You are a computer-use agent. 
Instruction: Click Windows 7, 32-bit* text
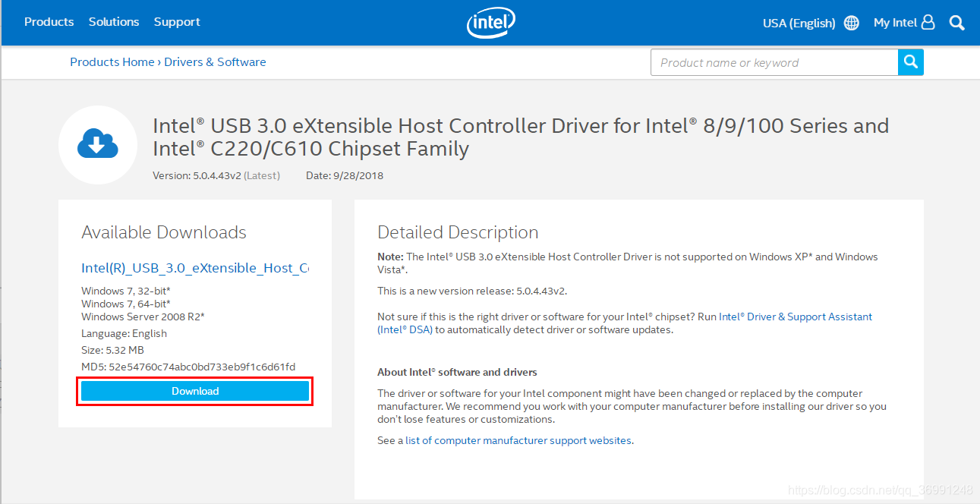pyautogui.click(x=125, y=291)
